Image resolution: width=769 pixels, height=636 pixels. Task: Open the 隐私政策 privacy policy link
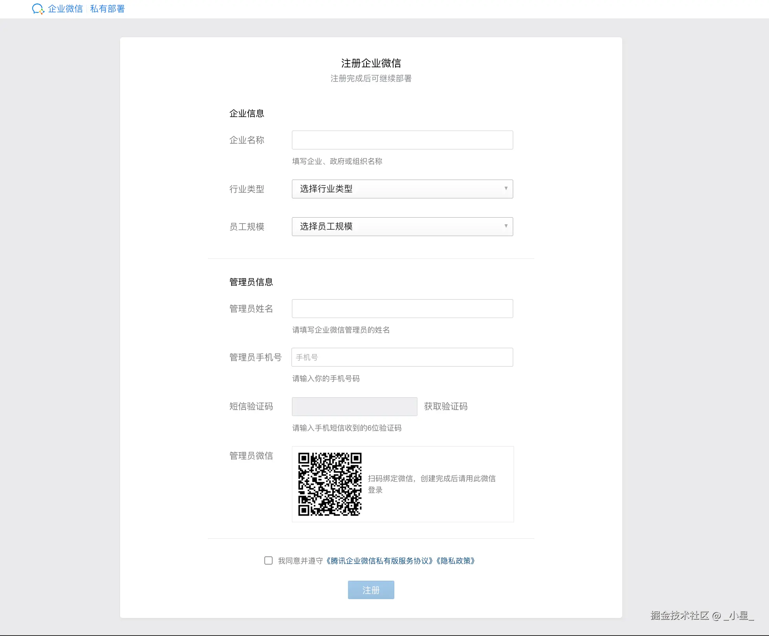[456, 561]
